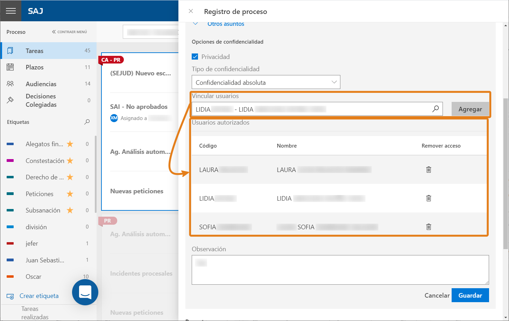Viewport: 509px width, 321px height.
Task: Click inside the Observación text area
Action: coord(340,270)
